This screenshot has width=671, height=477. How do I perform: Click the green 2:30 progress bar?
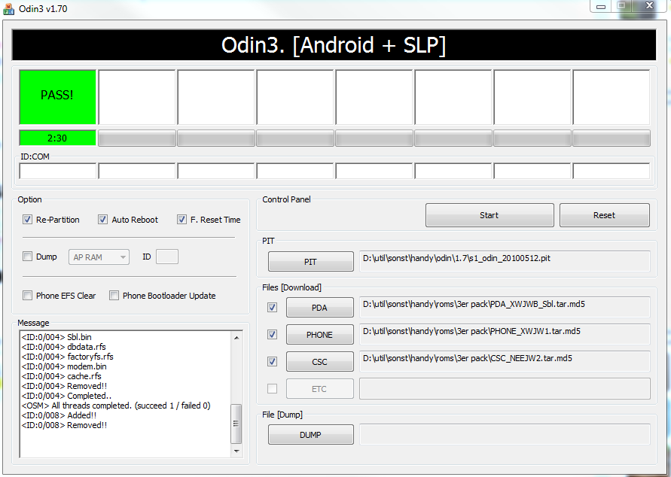click(57, 138)
